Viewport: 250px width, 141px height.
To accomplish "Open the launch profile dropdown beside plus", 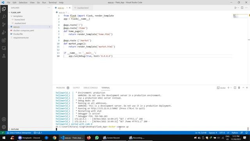I will point(231,88).
